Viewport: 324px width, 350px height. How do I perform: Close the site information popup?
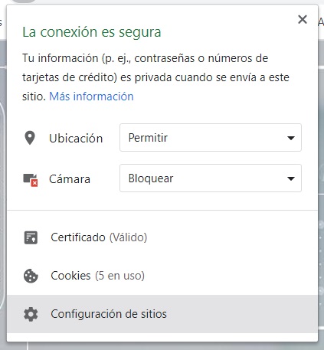(303, 19)
